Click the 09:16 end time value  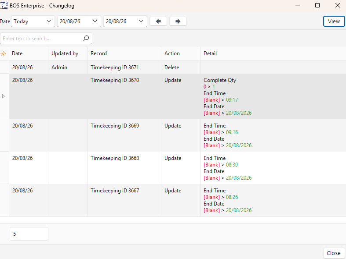[232, 132]
